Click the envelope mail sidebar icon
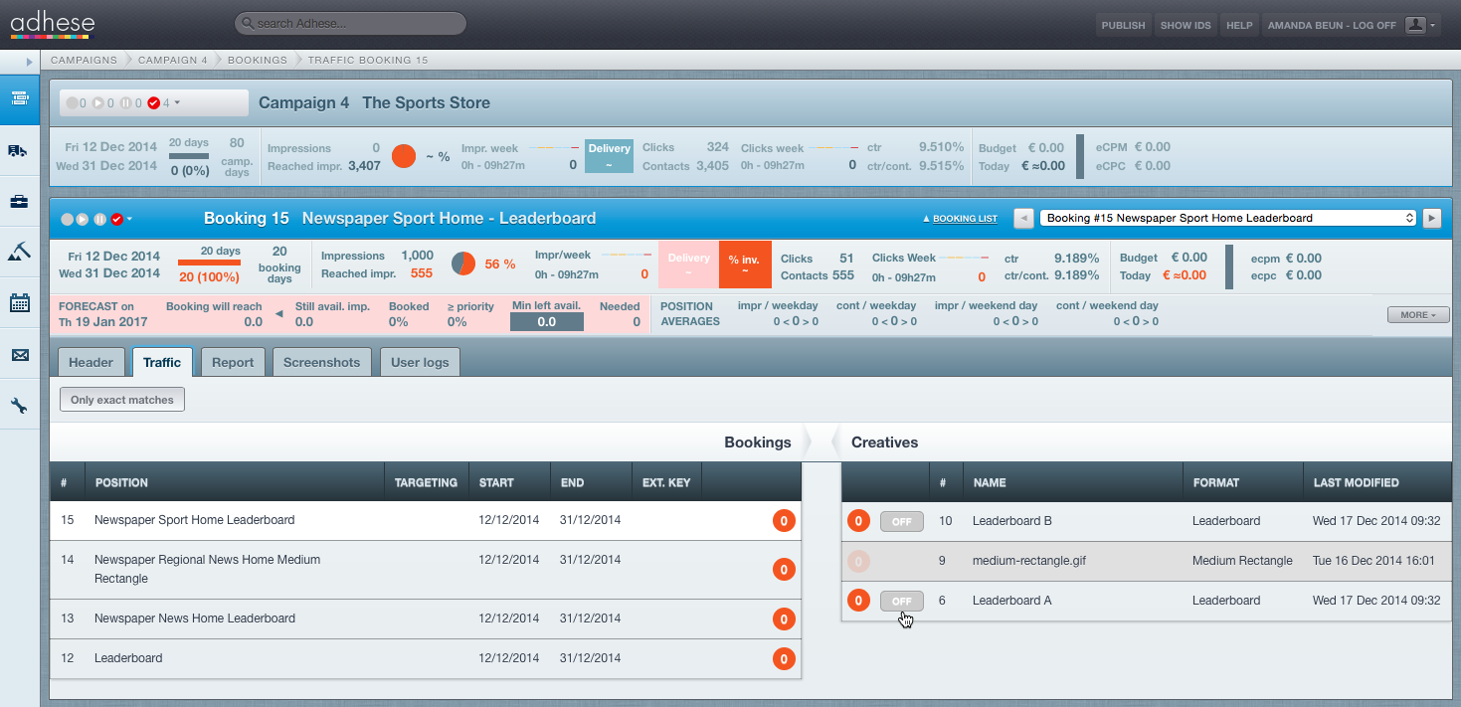The image size is (1461, 707). [19, 355]
